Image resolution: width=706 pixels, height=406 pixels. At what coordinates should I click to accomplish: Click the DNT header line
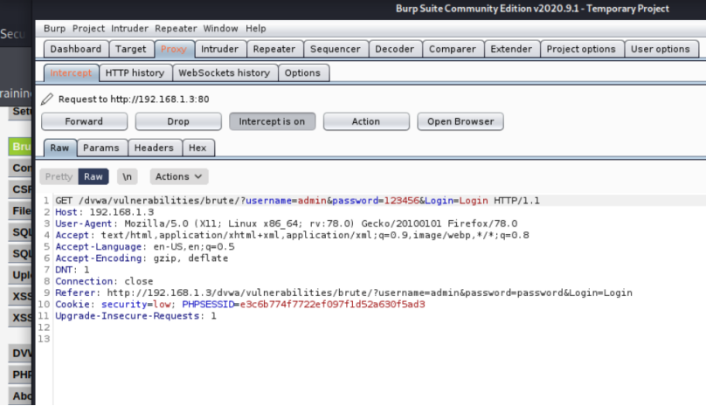73,270
